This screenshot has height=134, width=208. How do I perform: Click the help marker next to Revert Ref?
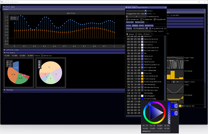coord(147,22)
